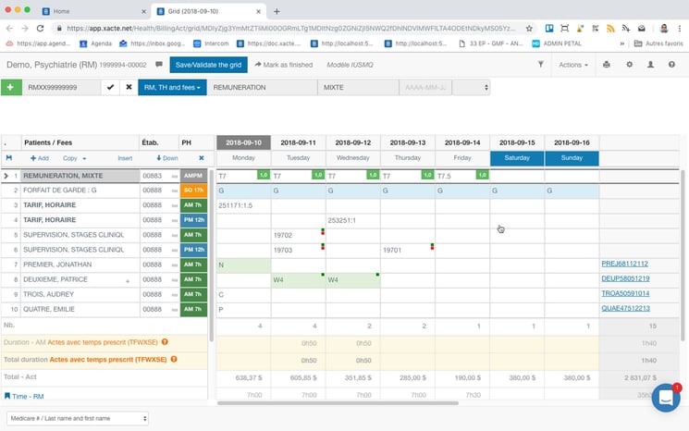Image resolution: width=689 pixels, height=431 pixels.
Task: Open the TROA50591014 patient link
Action: [625, 293]
